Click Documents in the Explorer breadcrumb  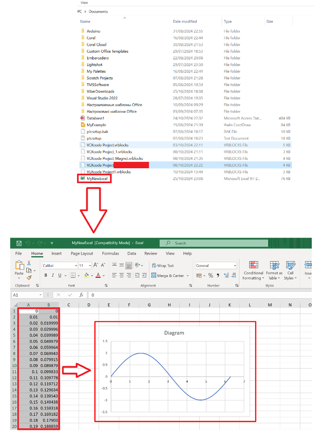[98, 11]
